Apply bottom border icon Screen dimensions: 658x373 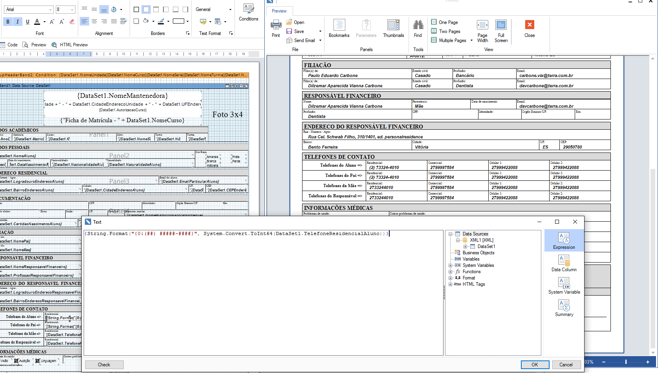pyautogui.click(x=176, y=9)
